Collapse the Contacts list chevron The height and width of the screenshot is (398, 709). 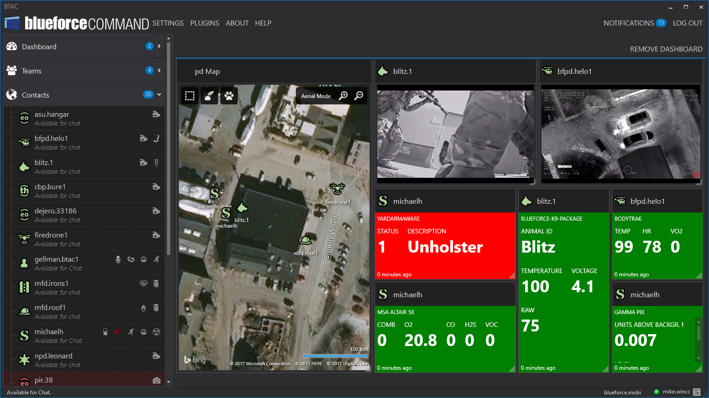pyautogui.click(x=159, y=94)
